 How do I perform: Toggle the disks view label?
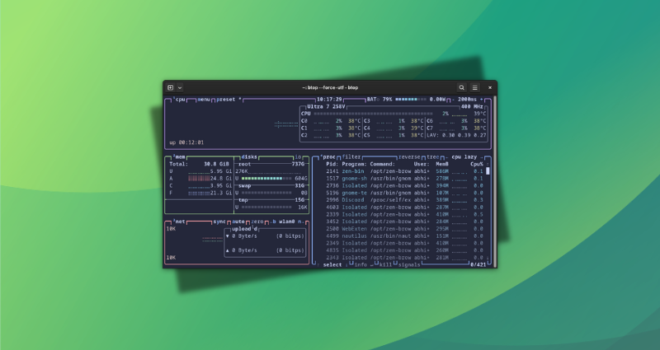click(249, 157)
